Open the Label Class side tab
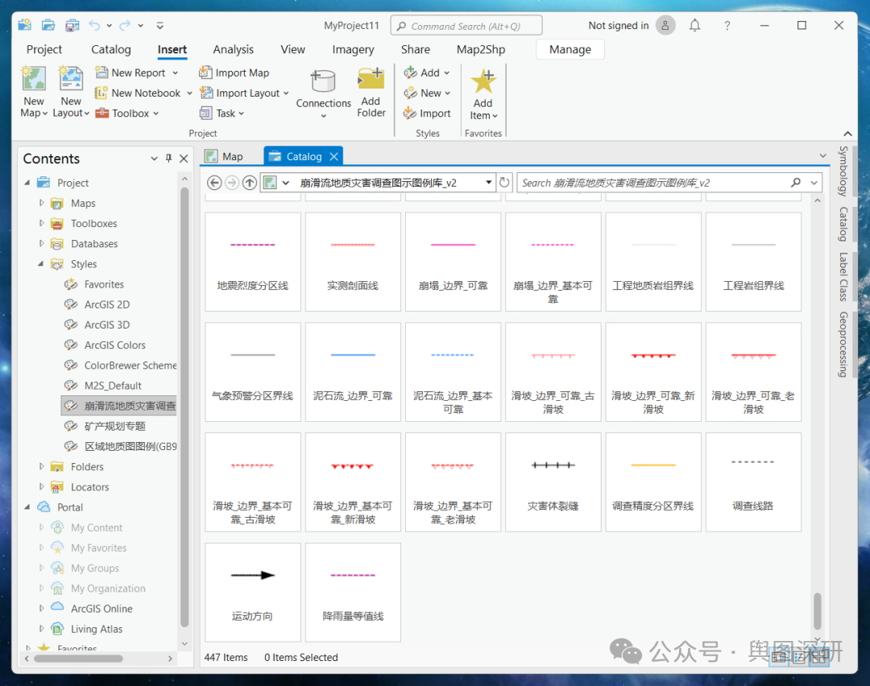This screenshot has height=686, width=870. point(843,277)
